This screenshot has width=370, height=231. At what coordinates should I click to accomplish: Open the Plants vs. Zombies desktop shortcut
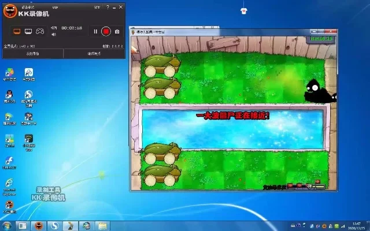(29, 119)
